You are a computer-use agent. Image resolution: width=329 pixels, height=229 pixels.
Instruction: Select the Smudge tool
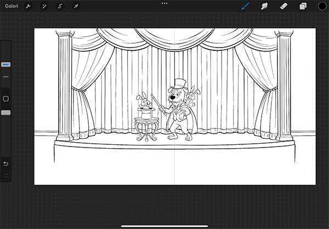click(x=264, y=6)
